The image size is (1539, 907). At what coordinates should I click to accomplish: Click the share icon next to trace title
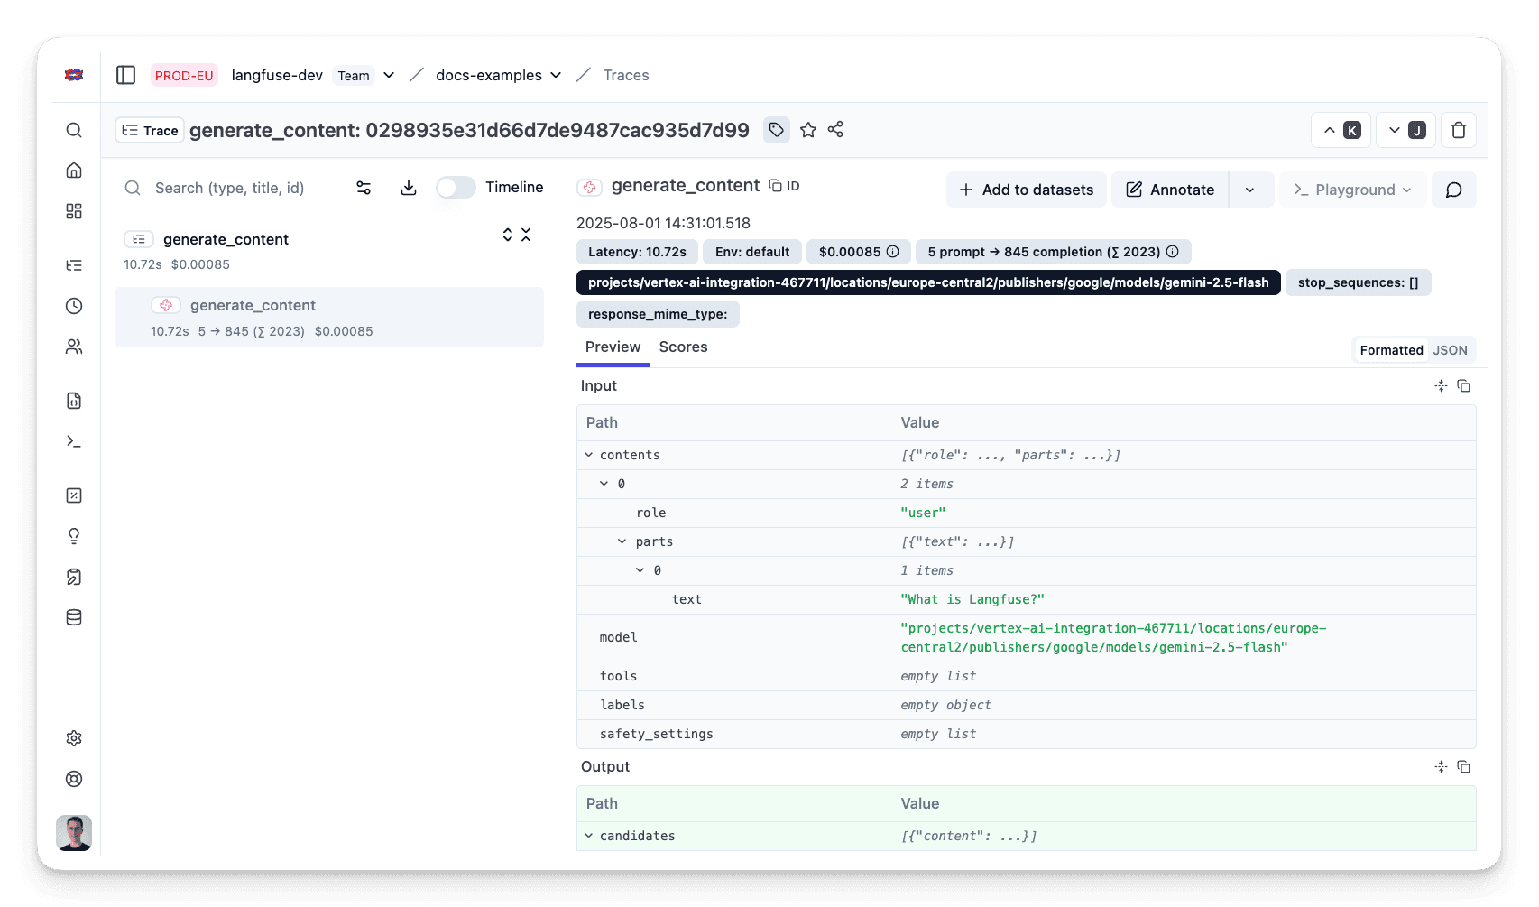click(835, 130)
